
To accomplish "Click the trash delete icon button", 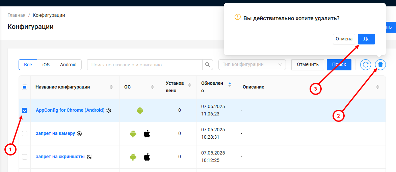I will pos(380,65).
